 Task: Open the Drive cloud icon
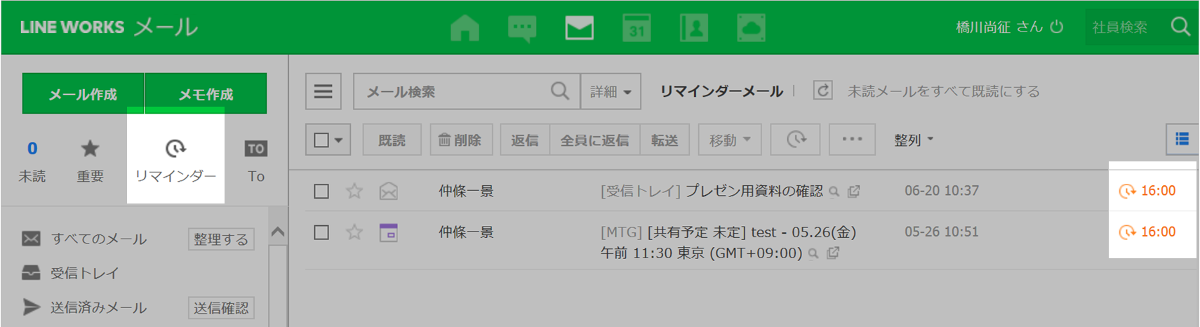point(751,28)
